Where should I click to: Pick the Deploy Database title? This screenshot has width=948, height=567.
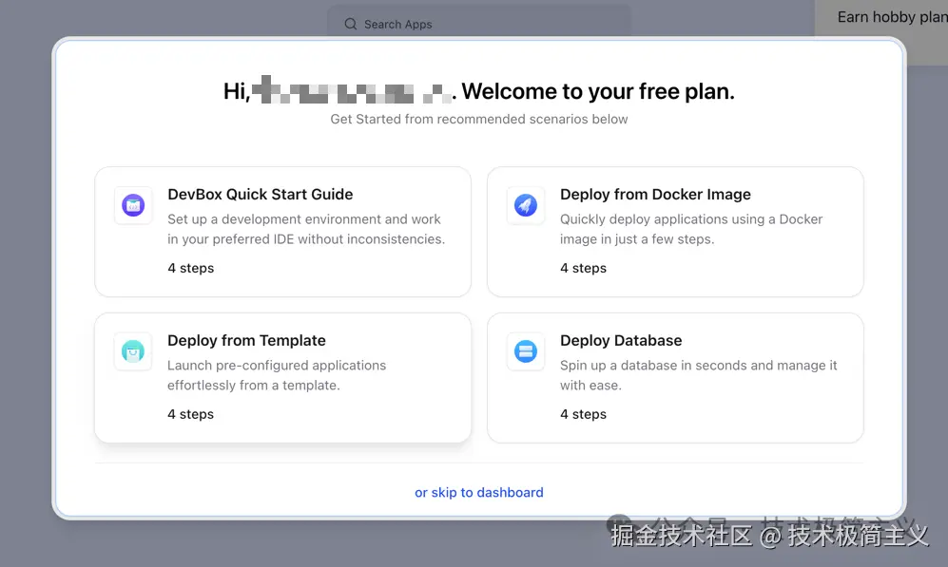pos(621,341)
